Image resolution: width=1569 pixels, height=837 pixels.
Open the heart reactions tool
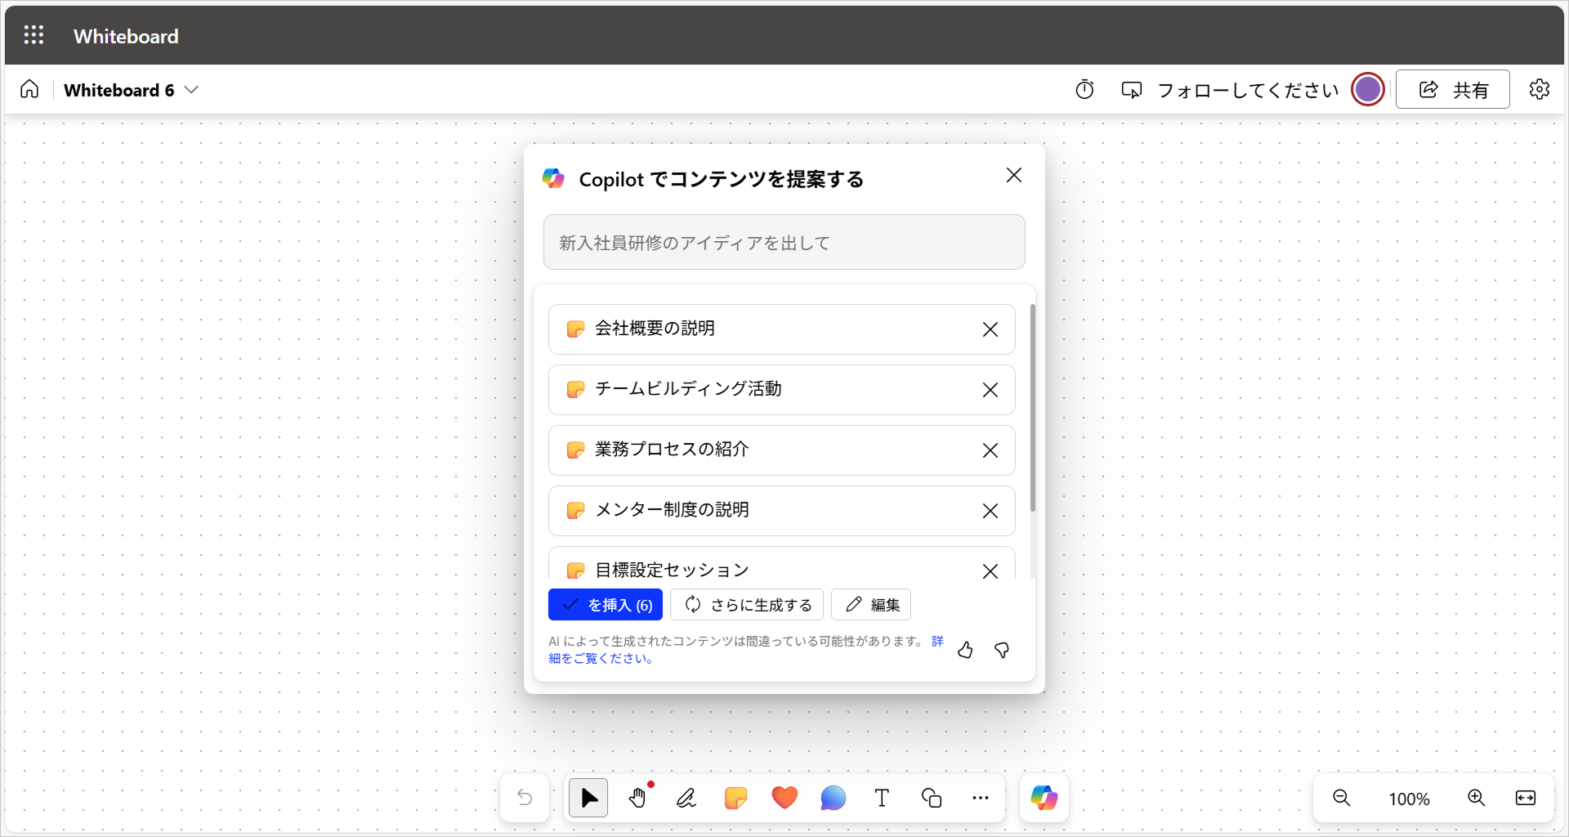click(x=784, y=798)
